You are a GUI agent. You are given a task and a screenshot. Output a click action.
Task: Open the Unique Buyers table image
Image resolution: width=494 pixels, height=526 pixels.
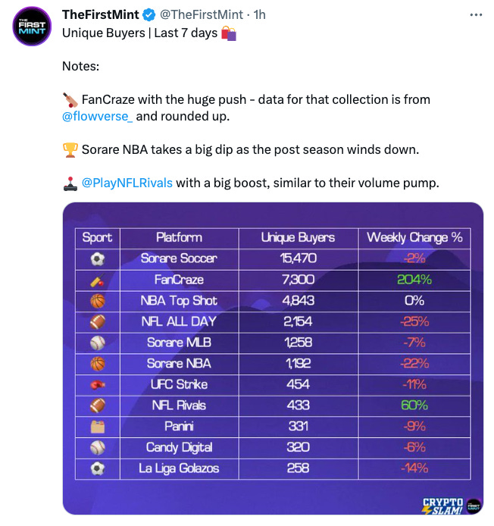click(273, 358)
